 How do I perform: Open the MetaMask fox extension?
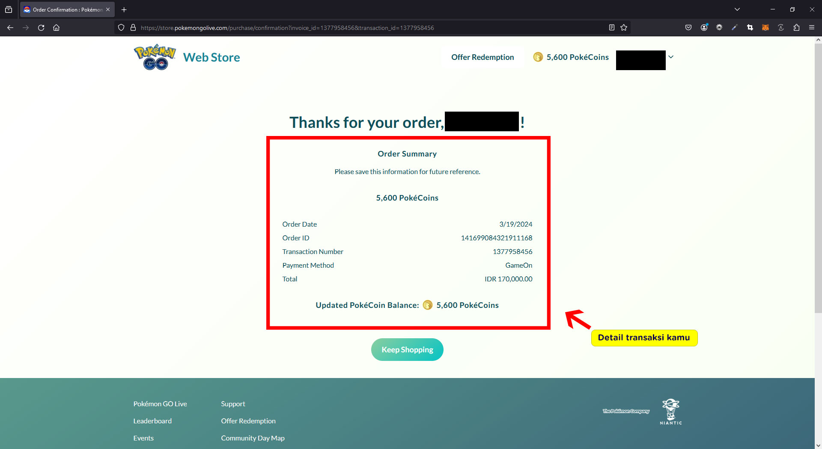point(765,28)
